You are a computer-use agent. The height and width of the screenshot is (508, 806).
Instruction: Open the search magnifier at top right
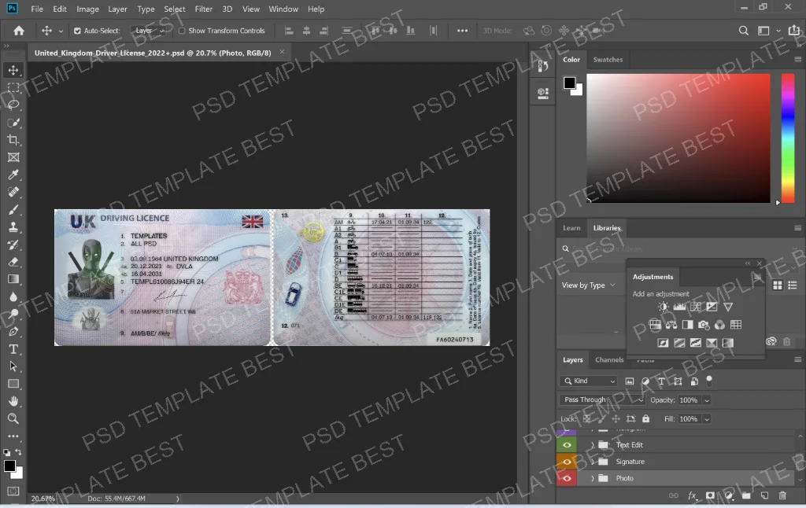[743, 31]
